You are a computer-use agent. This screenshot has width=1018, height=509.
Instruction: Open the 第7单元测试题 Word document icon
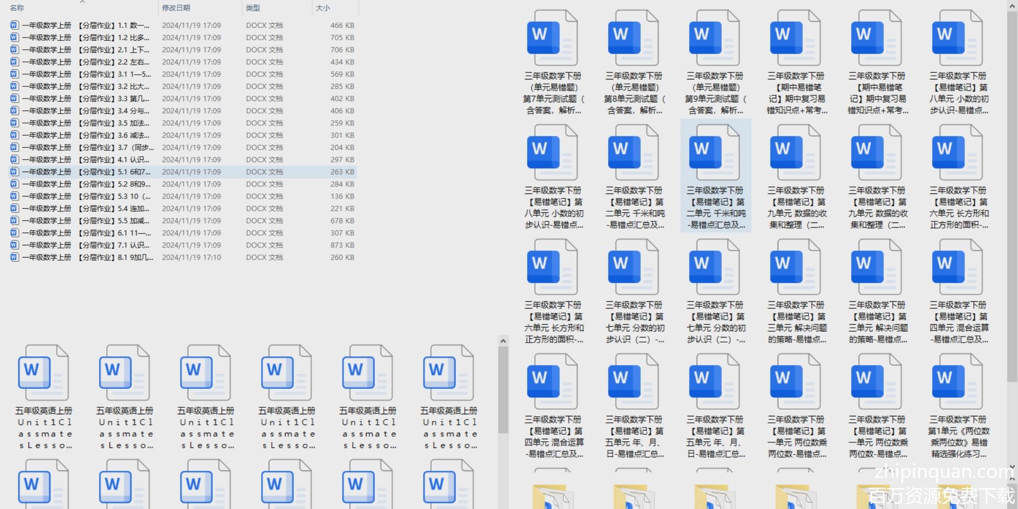coord(552,38)
